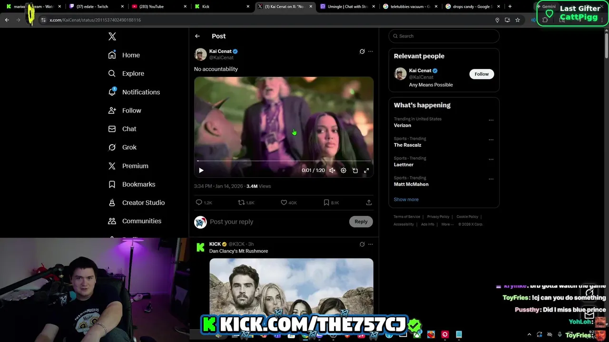Open Grok icon on KICK post
The height and width of the screenshot is (342, 609).
362,244
